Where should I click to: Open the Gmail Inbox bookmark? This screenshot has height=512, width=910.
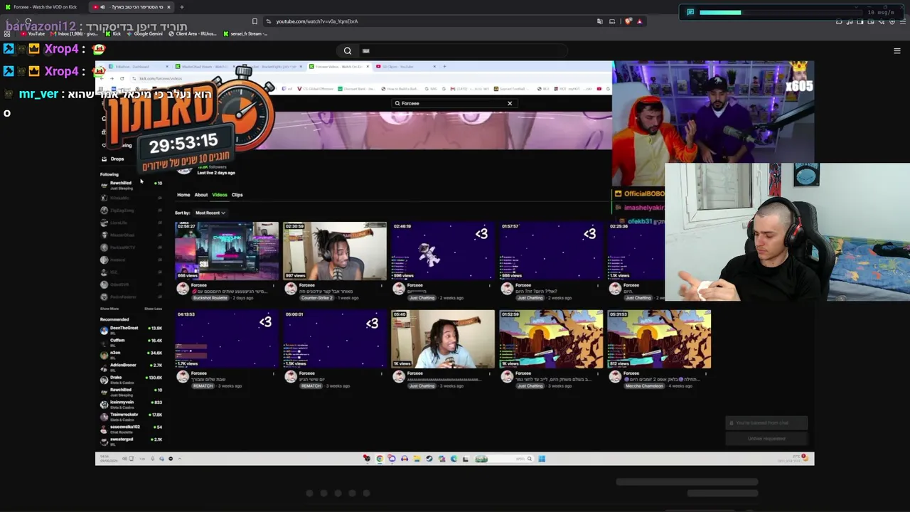(x=75, y=33)
